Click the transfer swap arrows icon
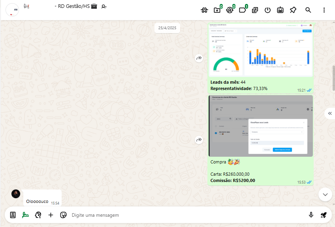 click(255, 10)
